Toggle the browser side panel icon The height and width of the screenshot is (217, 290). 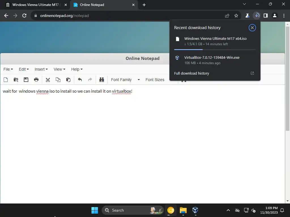266,16
